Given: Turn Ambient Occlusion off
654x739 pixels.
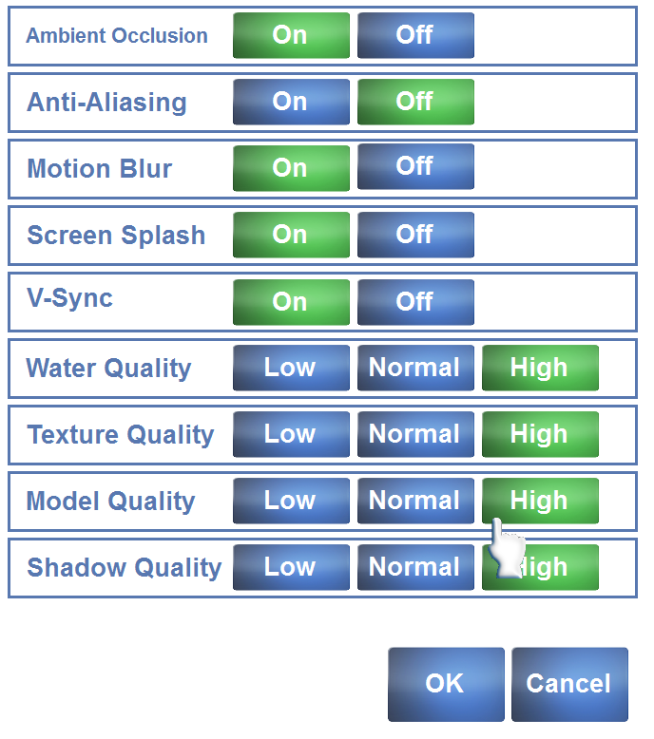Looking at the screenshot, I should (415, 36).
